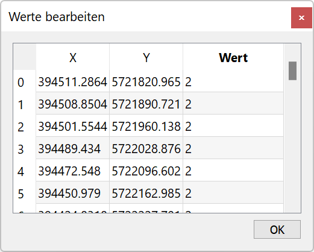
Task: Click the vertical scrollbar thumb
Action: pos(292,71)
